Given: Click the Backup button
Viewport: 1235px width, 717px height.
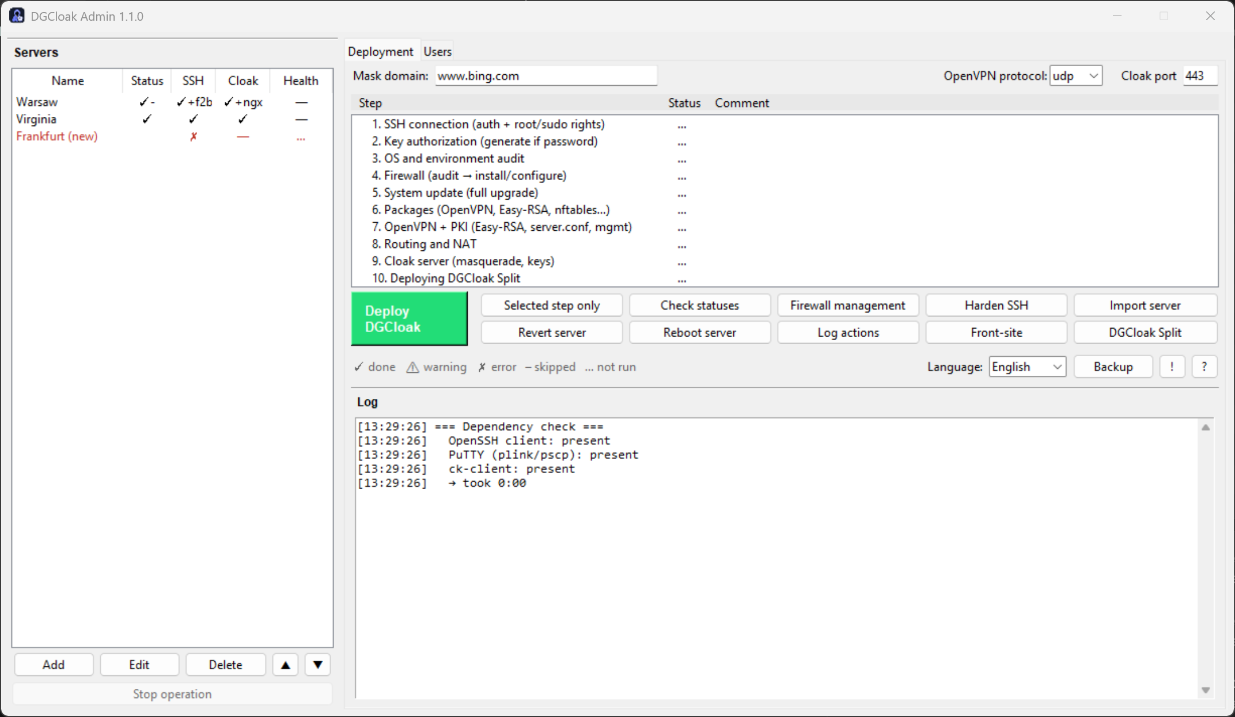Looking at the screenshot, I should [1113, 367].
